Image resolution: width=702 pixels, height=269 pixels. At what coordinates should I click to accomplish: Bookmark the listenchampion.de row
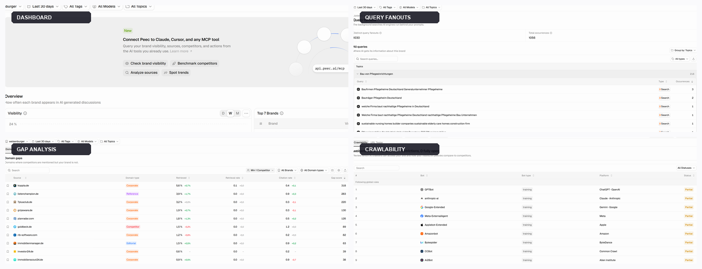click(x=8, y=194)
